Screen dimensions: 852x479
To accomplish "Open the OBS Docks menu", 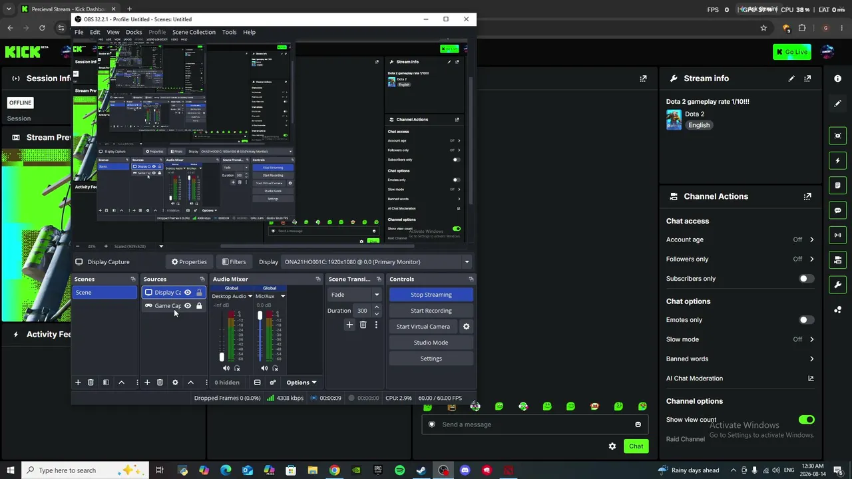I will 134,32.
